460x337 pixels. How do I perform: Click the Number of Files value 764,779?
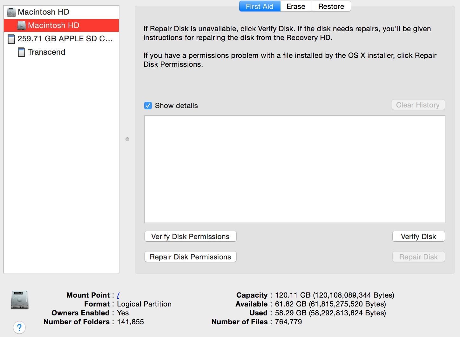point(288,322)
